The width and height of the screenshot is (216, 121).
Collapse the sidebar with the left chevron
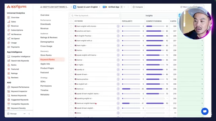pos(29,114)
